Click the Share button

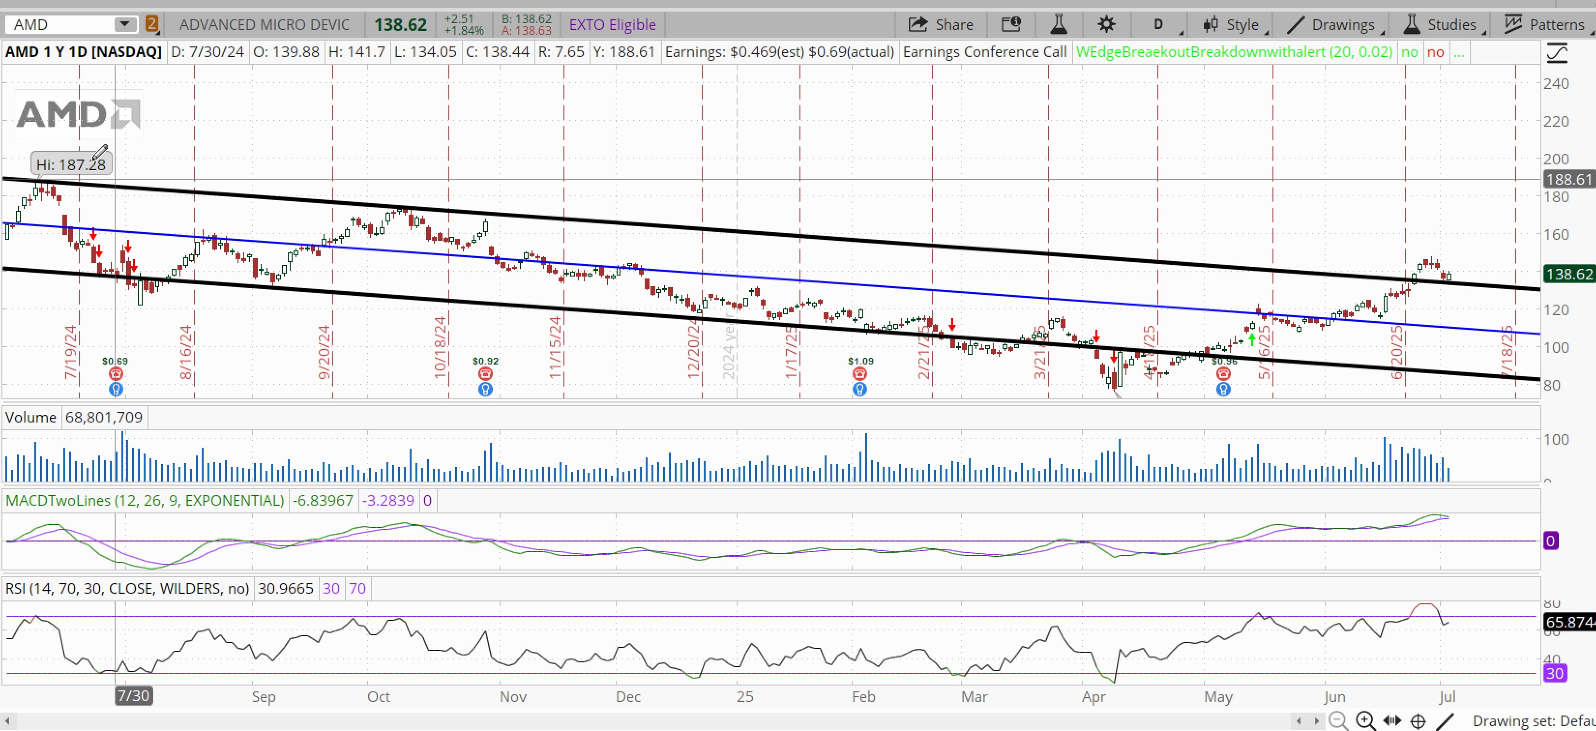tap(941, 25)
